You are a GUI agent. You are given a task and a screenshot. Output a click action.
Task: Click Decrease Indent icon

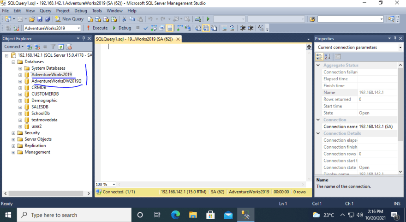[x=243, y=28]
